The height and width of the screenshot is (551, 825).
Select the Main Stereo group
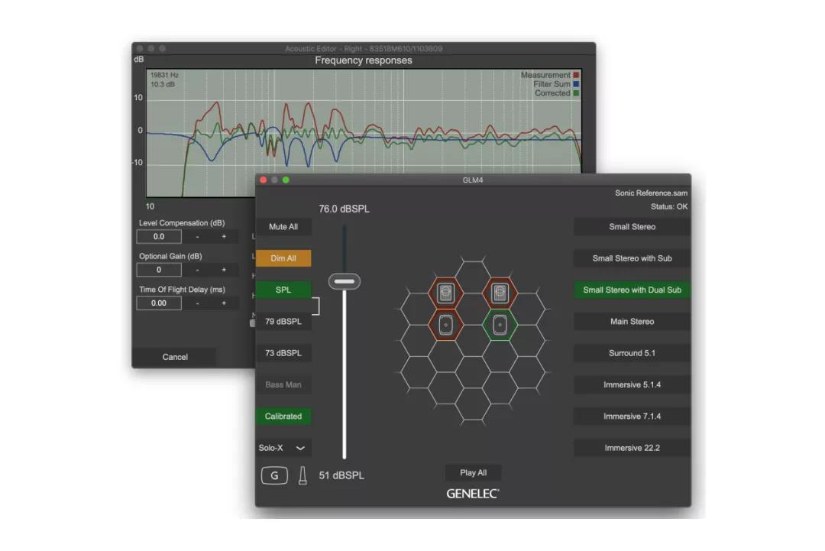pyautogui.click(x=632, y=322)
